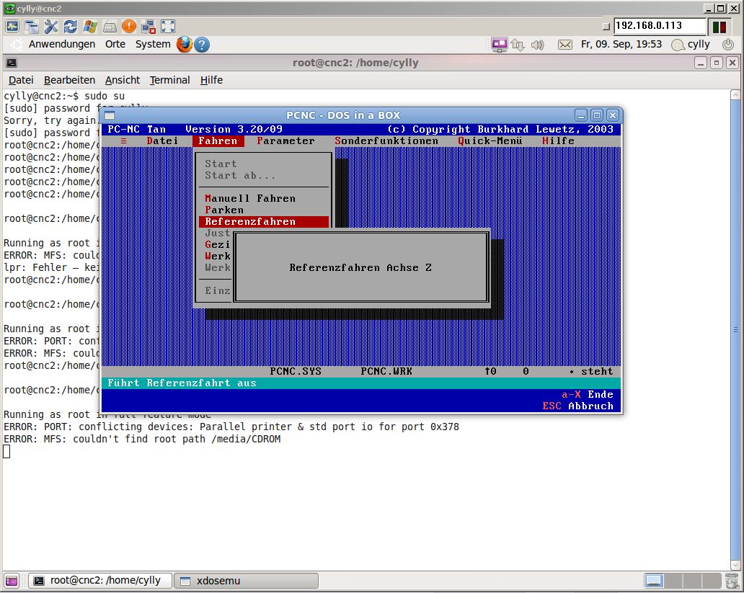Open the PC-NC Datei menu

[x=162, y=141]
